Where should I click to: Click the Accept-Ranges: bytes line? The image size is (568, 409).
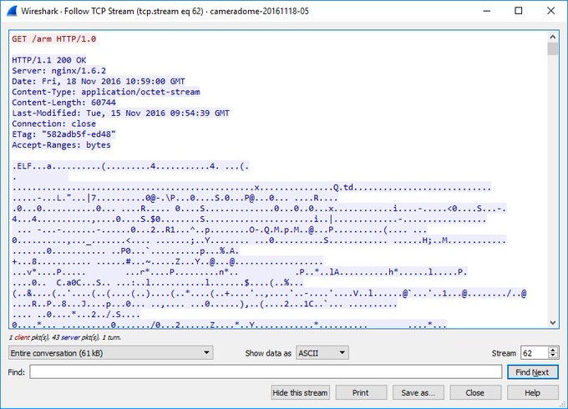[61, 144]
